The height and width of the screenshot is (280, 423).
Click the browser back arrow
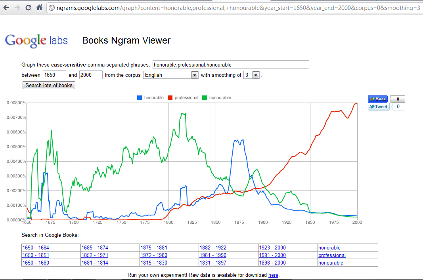click(x=6, y=8)
